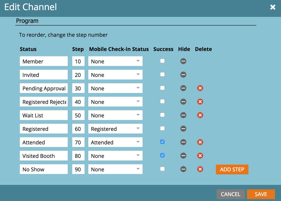This screenshot has width=281, height=201.
Task: Close the Edit Channel dialog
Action: (x=273, y=7)
